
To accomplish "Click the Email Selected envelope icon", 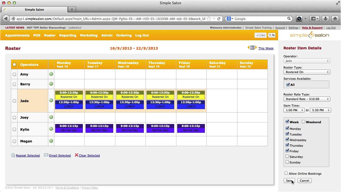I will point(46,155).
